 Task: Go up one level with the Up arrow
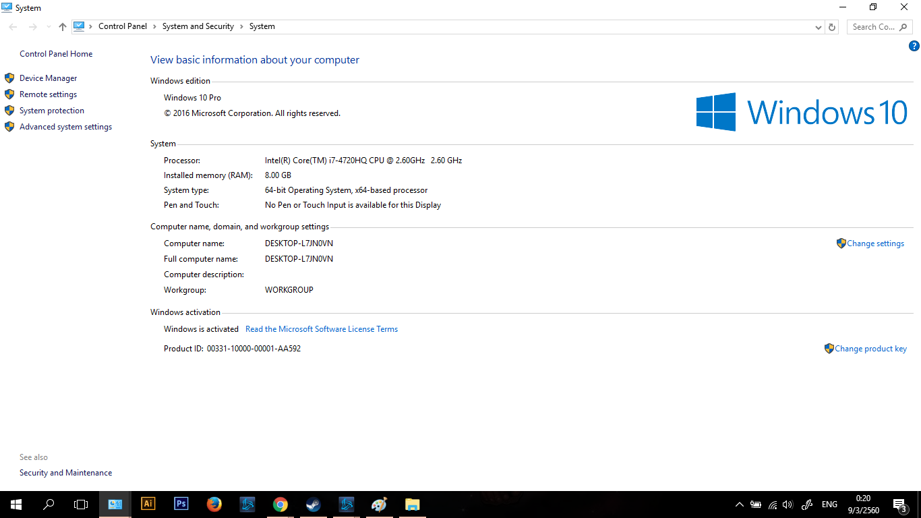[63, 27]
